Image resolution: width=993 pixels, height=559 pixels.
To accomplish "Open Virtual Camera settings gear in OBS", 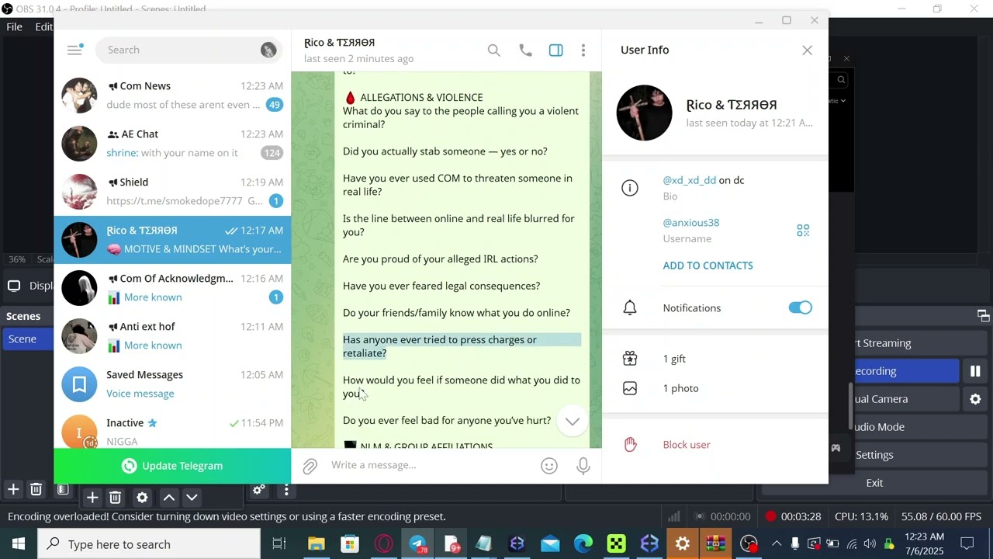I will click(975, 399).
